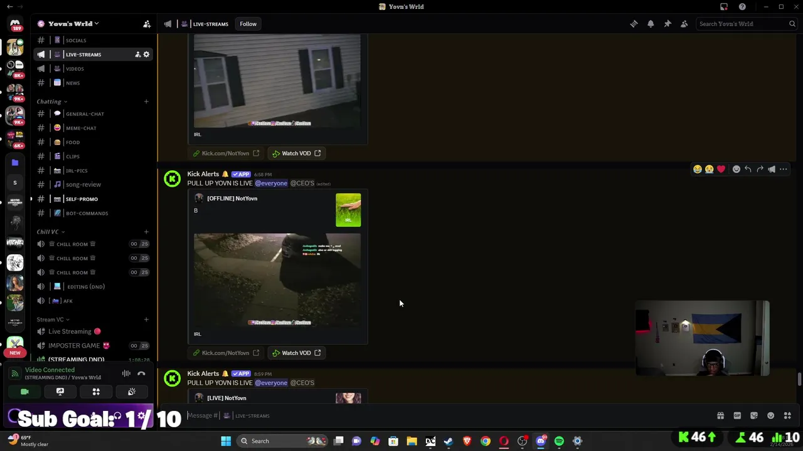Join the AFK voice channel
Screen dimensions: 803x451
tap(93, 301)
